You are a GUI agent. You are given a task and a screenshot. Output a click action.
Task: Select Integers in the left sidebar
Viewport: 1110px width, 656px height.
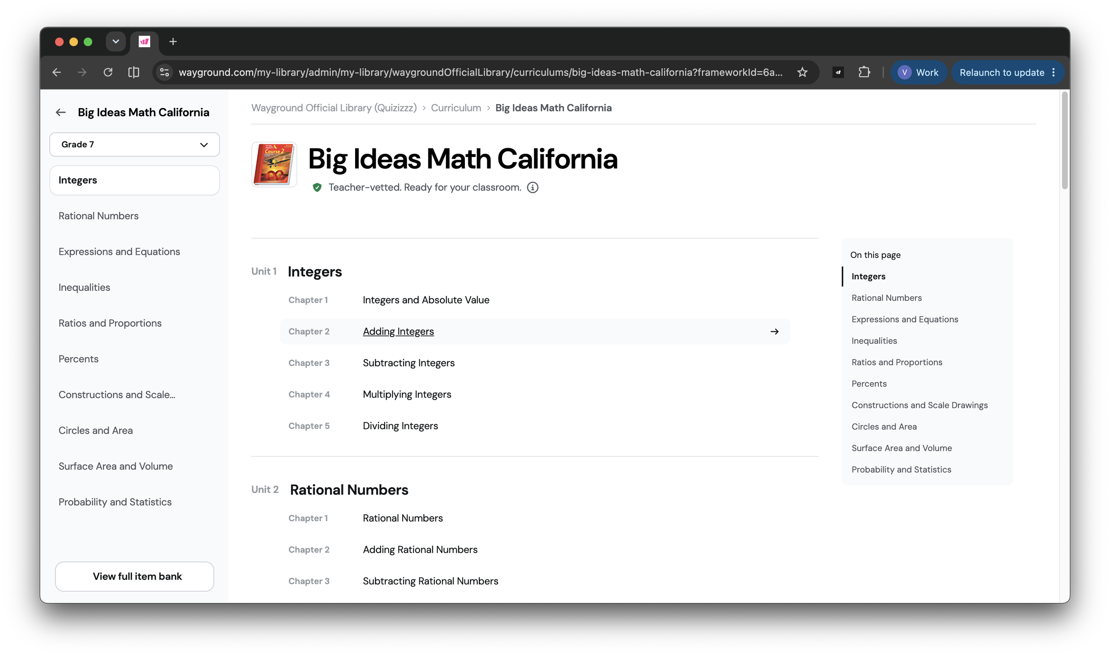tap(134, 180)
